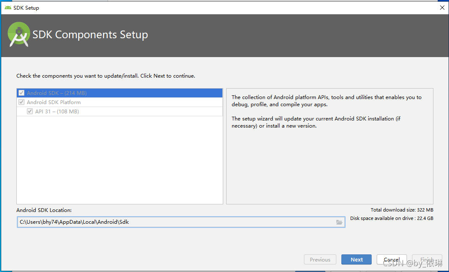Click the Disk space available label
Image resolution: width=449 pixels, height=272 pixels.
tap(392, 218)
